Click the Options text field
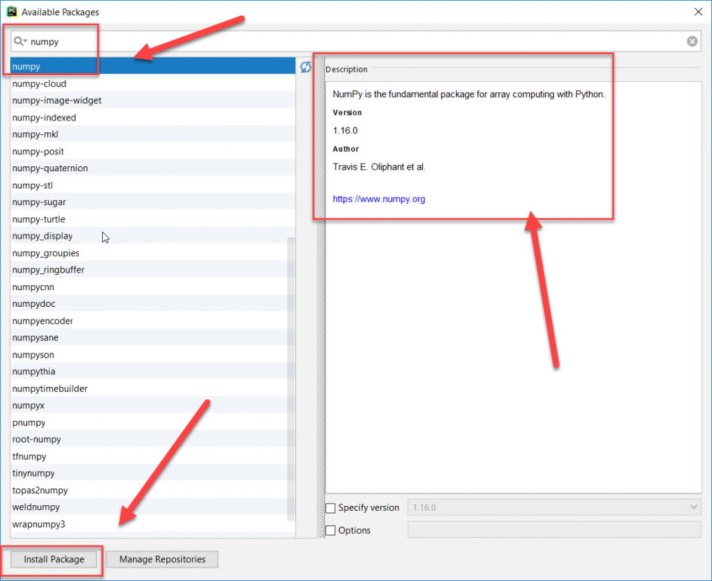712x581 pixels. (554, 530)
